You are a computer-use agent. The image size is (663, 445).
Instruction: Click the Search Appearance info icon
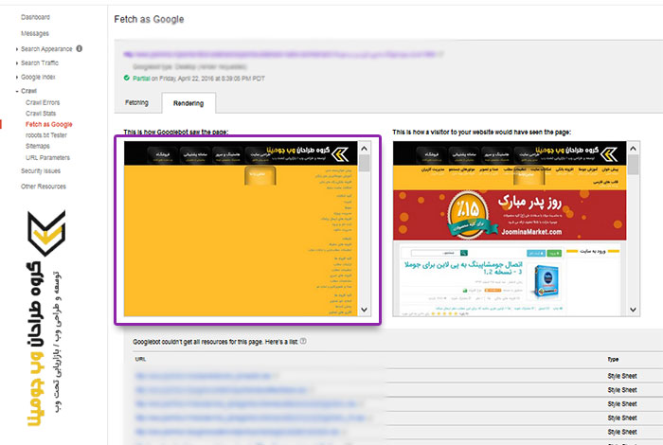coord(79,48)
